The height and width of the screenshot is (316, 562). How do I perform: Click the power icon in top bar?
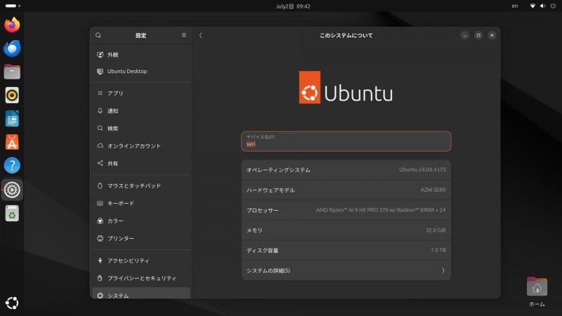pyautogui.click(x=553, y=6)
